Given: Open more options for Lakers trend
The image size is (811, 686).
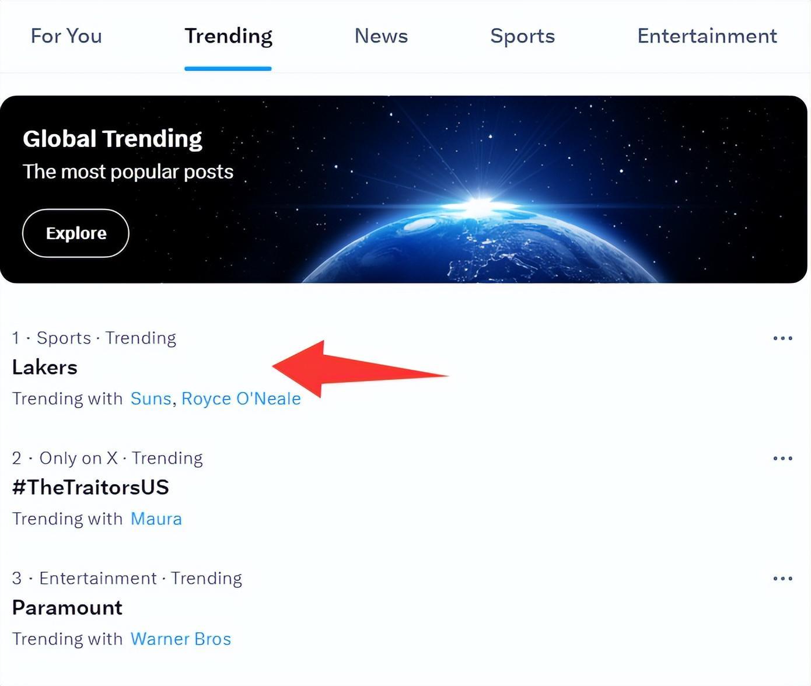Looking at the screenshot, I should coord(782,338).
